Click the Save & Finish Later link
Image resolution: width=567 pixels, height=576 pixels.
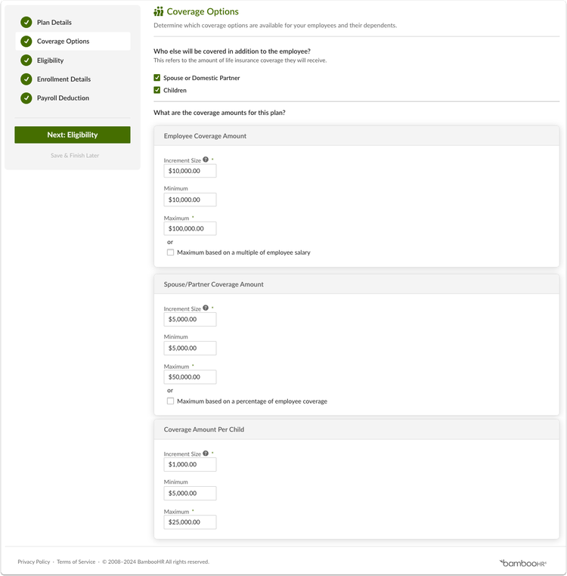click(x=75, y=156)
